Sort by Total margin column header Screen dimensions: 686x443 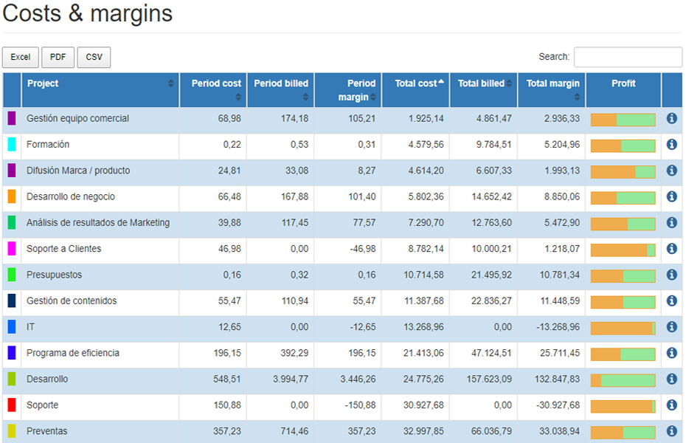552,83
